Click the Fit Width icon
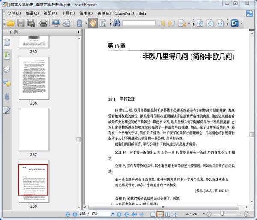Image resolution: width=257 pixels, height=220 pixels. click(x=220, y=23)
